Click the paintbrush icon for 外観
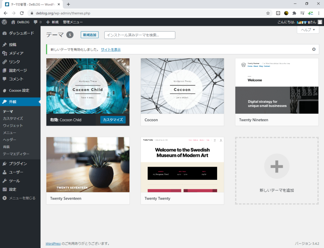This screenshot has height=248, width=324. 4,102
